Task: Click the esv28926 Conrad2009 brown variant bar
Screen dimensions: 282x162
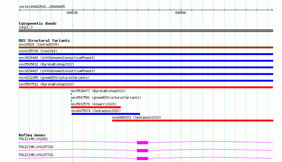Action: pos(146,47)
